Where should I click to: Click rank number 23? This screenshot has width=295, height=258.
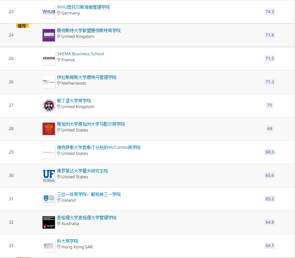(11, 12)
